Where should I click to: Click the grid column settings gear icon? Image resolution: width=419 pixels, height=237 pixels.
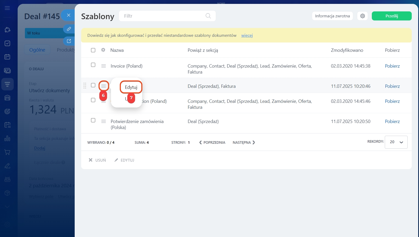pyautogui.click(x=103, y=50)
